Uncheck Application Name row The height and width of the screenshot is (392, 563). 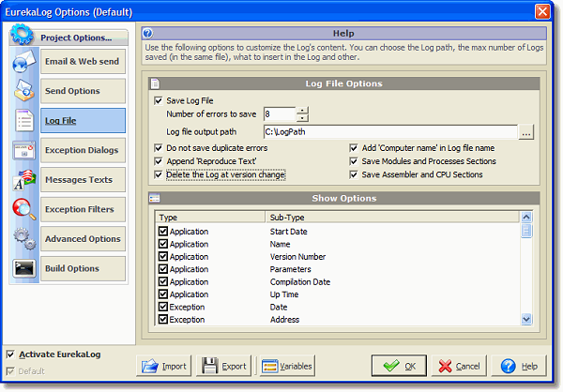(163, 244)
